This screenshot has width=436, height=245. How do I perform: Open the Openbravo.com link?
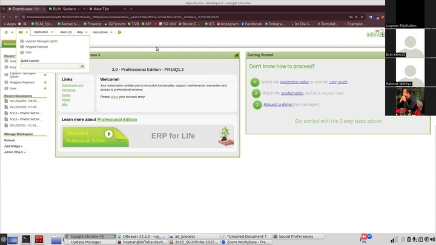click(73, 85)
